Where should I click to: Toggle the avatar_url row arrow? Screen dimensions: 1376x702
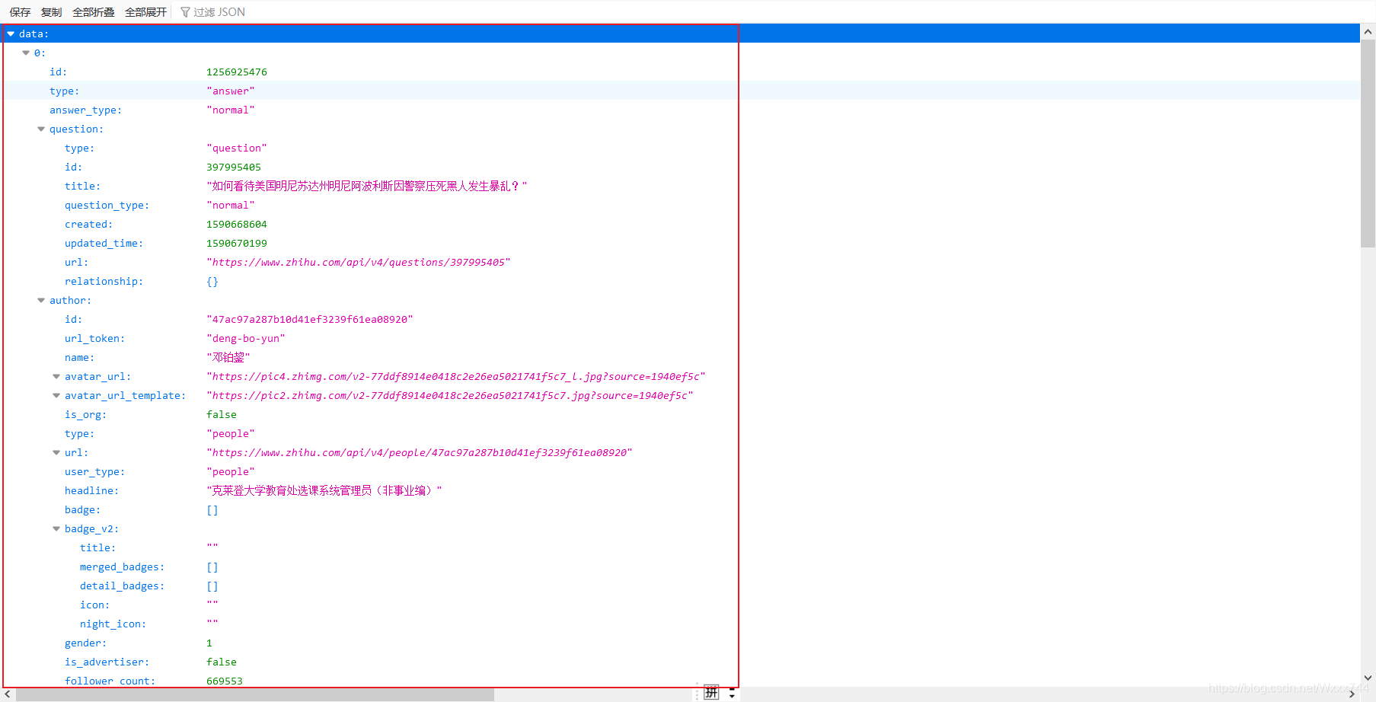pyautogui.click(x=56, y=376)
